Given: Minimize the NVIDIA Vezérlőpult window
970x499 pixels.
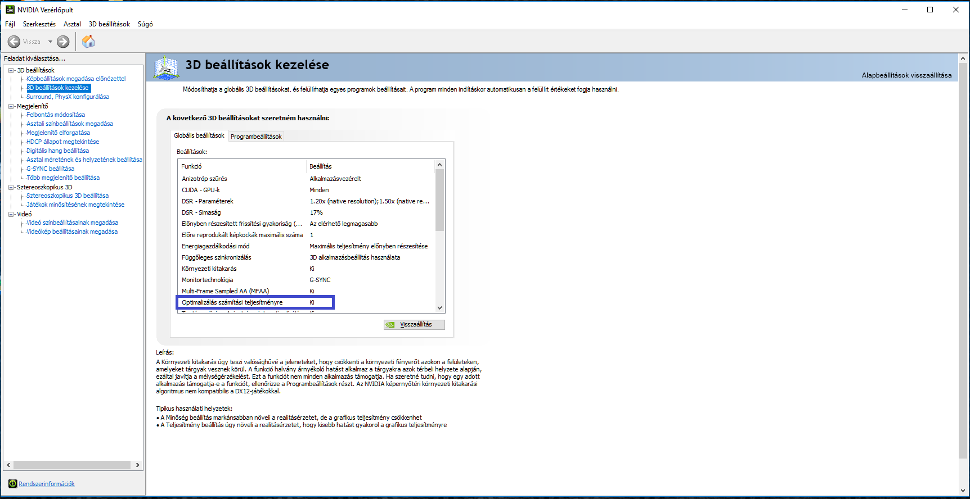Looking at the screenshot, I should click(905, 10).
